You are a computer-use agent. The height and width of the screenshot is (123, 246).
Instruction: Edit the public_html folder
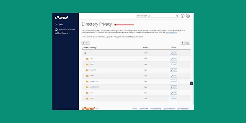[x=173, y=87]
